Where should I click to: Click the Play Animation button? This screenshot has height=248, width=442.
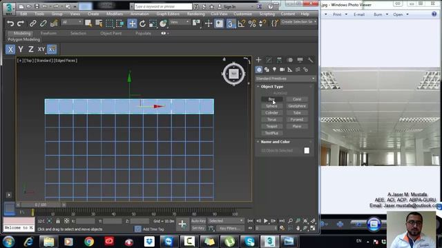[x=266, y=221]
